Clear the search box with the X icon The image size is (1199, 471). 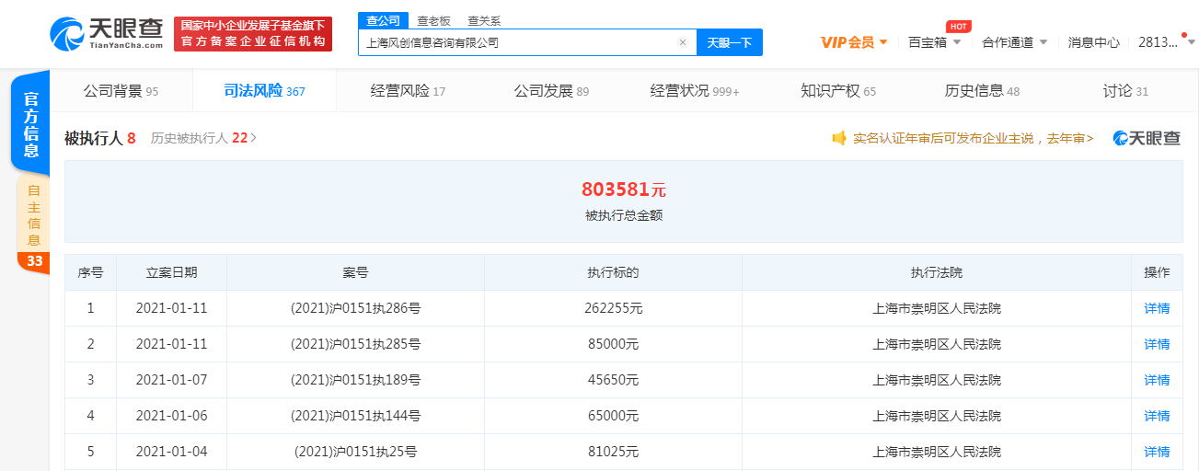(x=683, y=42)
